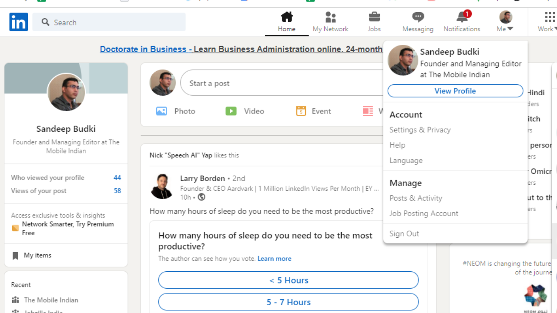Screen dimensions: 557x313
Task: Click Sandeep Budki name in dropdown
Action: (x=450, y=52)
